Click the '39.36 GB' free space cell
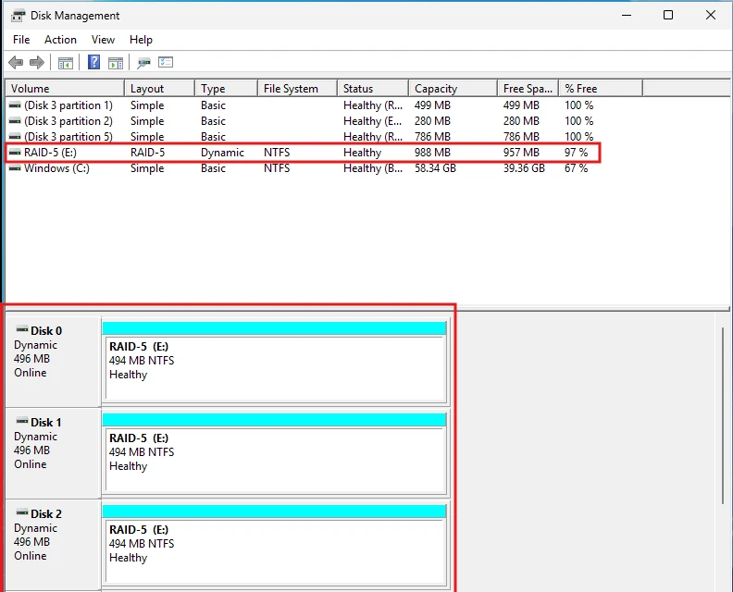This screenshot has width=733, height=592. 524,168
